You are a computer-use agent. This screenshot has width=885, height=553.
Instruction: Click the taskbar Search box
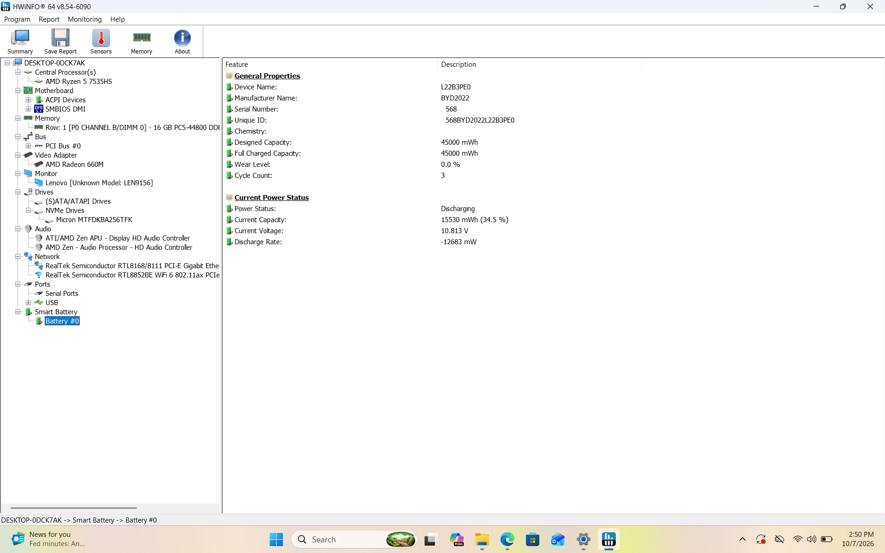(354, 539)
